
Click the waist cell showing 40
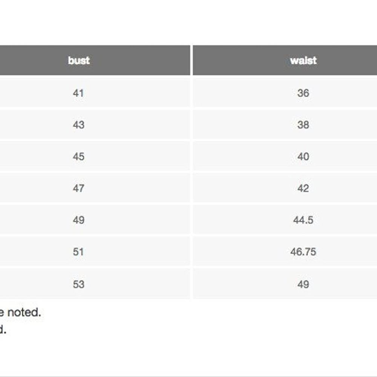click(303, 156)
